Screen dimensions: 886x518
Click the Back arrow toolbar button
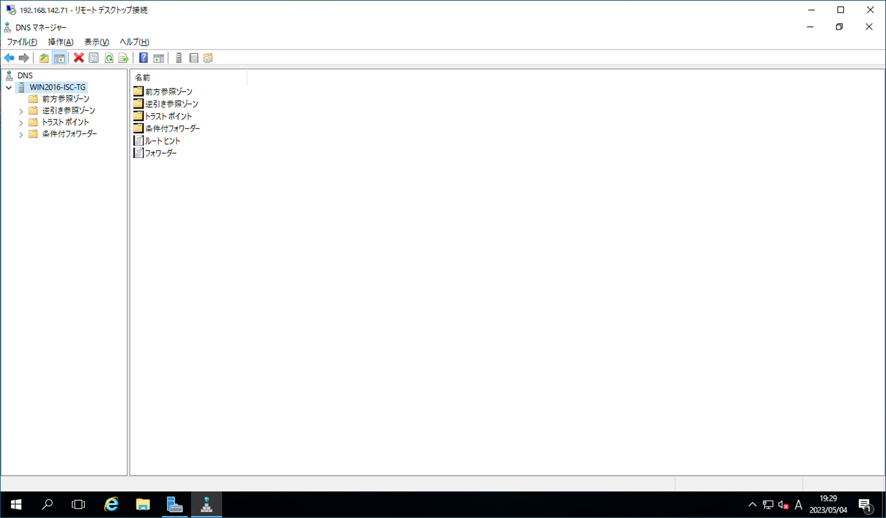point(9,58)
